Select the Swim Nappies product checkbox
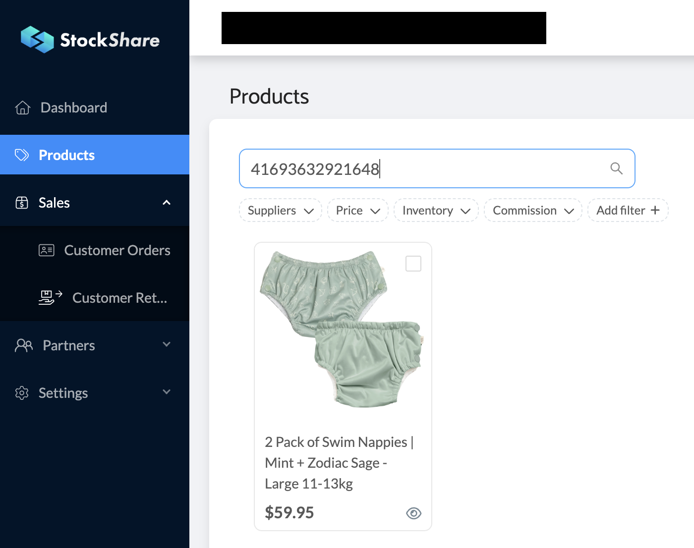The image size is (694, 548). (x=413, y=264)
